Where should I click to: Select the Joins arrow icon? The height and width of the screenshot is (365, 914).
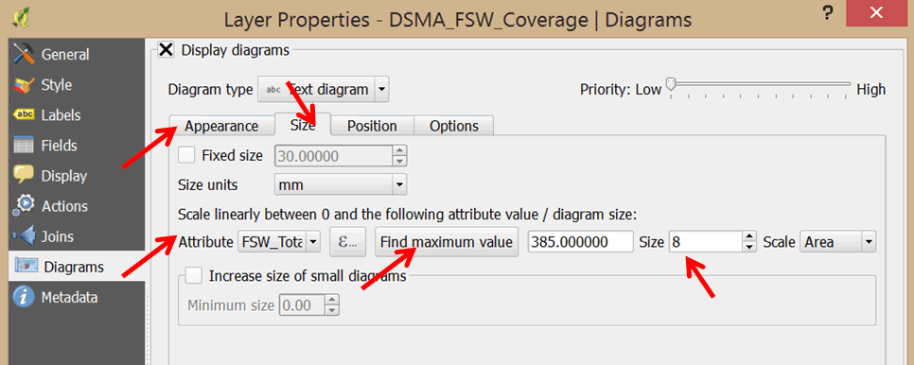coord(24,236)
